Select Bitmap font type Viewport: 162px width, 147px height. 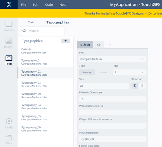point(87,73)
